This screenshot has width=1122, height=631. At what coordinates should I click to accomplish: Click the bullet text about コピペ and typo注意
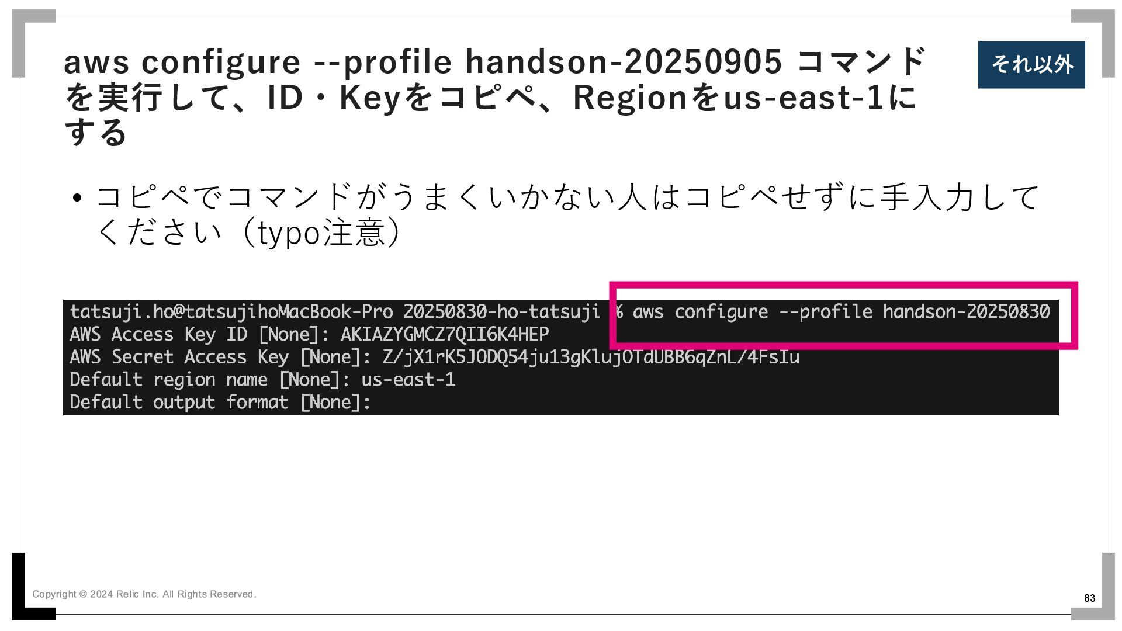tap(555, 214)
